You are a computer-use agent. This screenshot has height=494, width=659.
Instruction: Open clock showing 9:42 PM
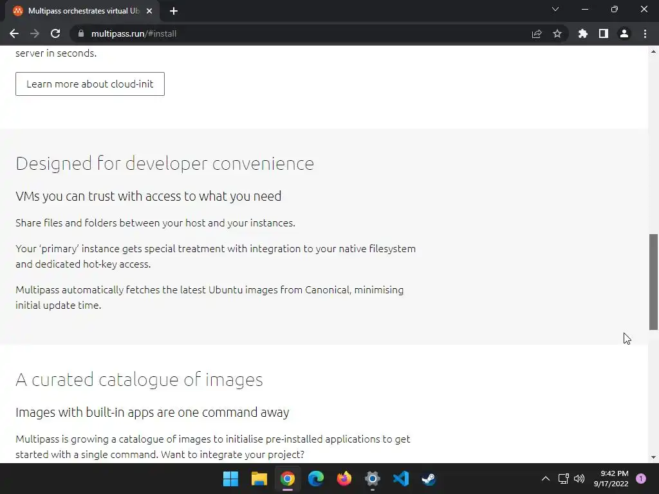(611, 479)
